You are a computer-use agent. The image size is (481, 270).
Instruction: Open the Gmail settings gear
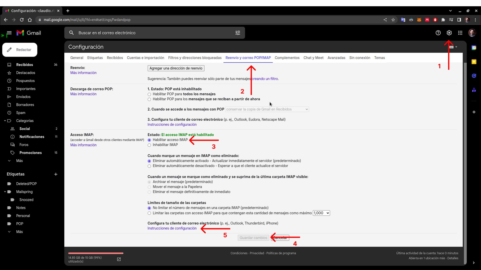tap(449, 33)
